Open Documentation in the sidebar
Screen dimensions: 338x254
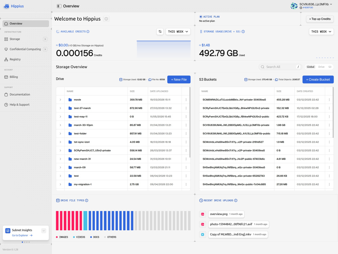click(x=26, y=94)
